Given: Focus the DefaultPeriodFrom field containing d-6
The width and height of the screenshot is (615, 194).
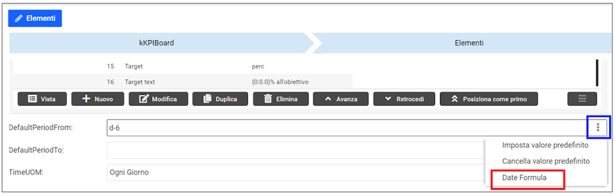Looking at the screenshot, I should point(347,128).
